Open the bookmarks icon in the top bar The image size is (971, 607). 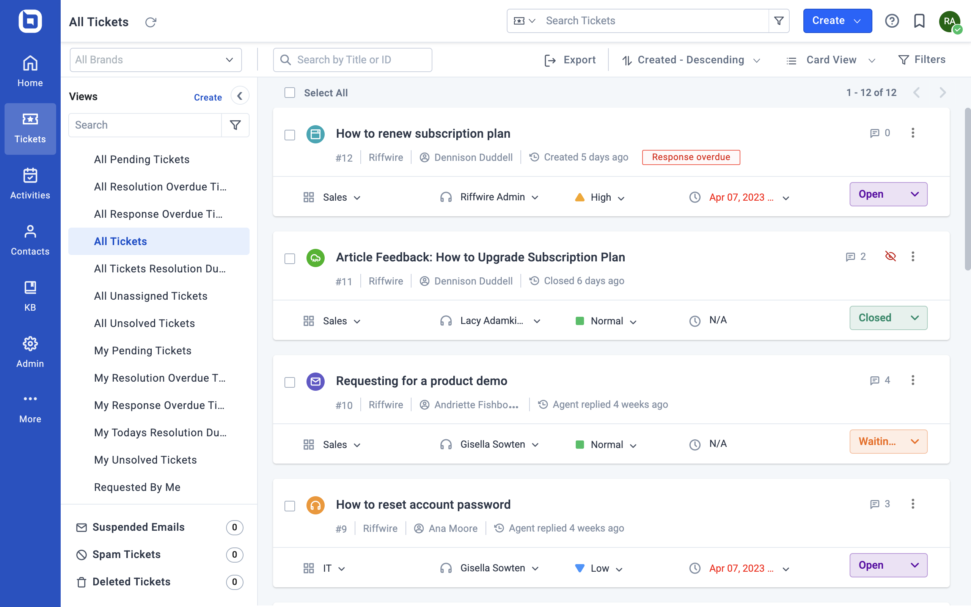[919, 21]
